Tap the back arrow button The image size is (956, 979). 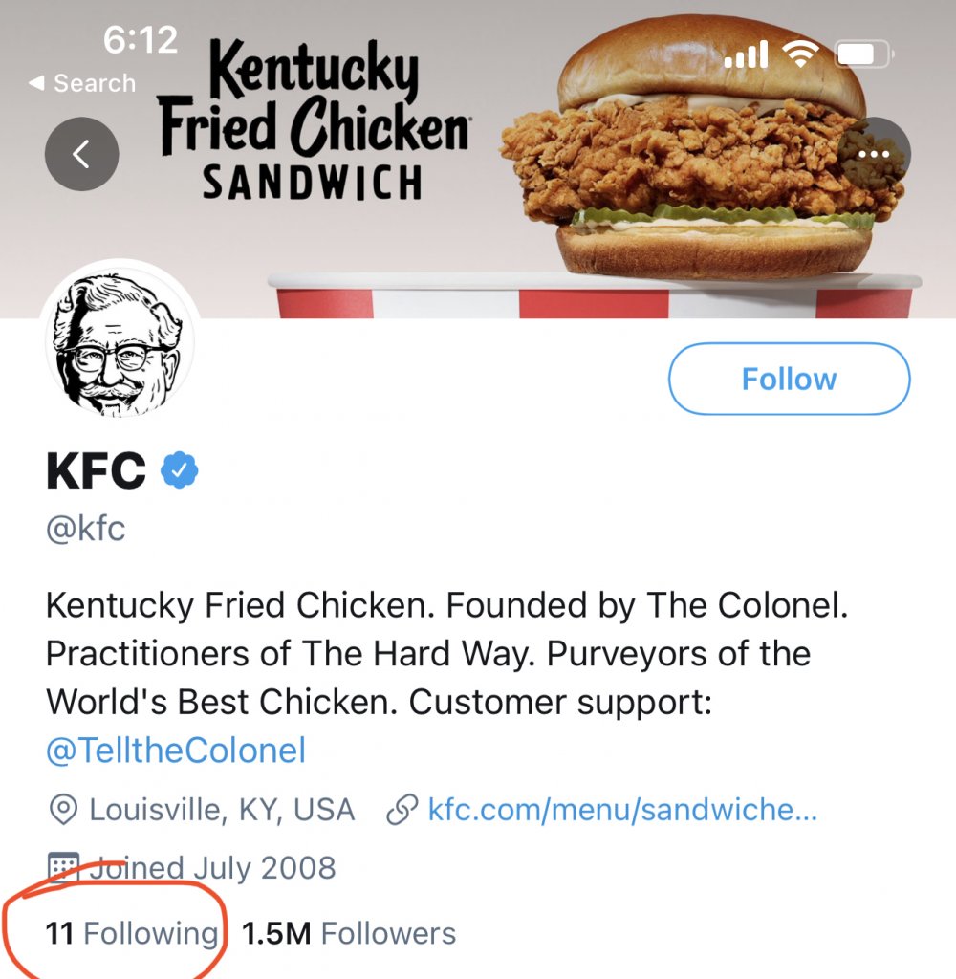point(81,154)
